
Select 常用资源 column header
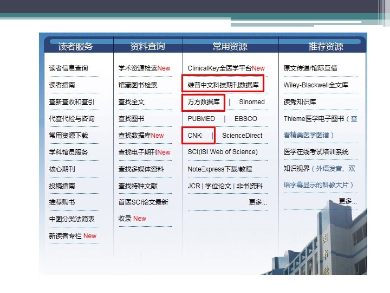point(230,47)
